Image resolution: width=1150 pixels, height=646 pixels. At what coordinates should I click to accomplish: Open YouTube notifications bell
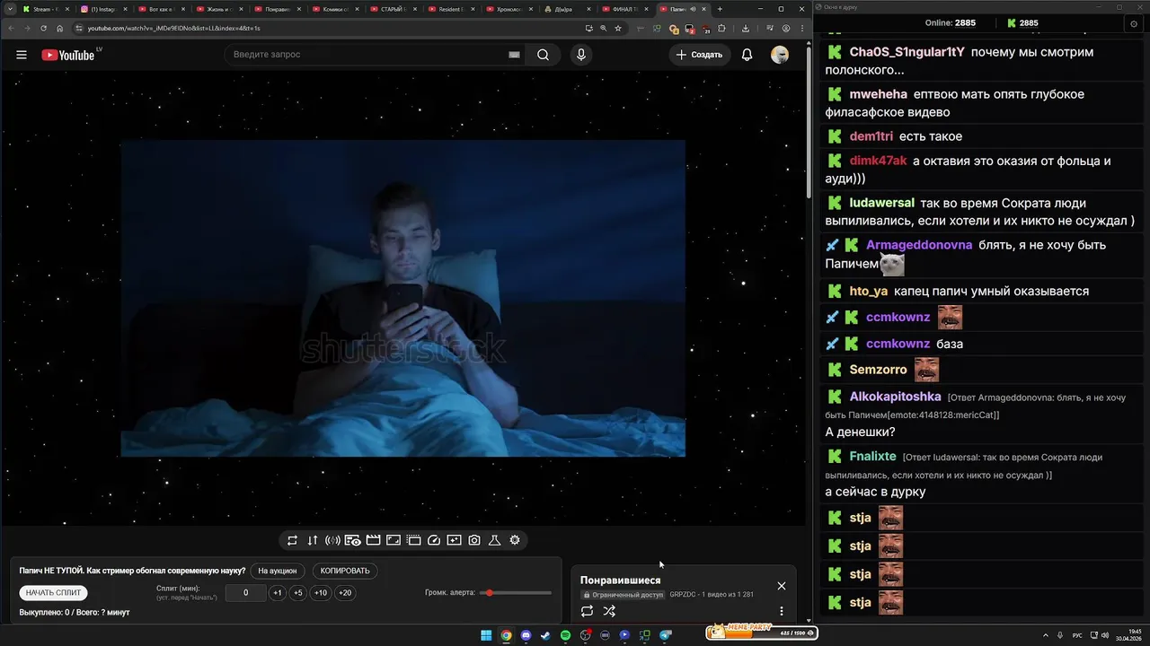(747, 55)
